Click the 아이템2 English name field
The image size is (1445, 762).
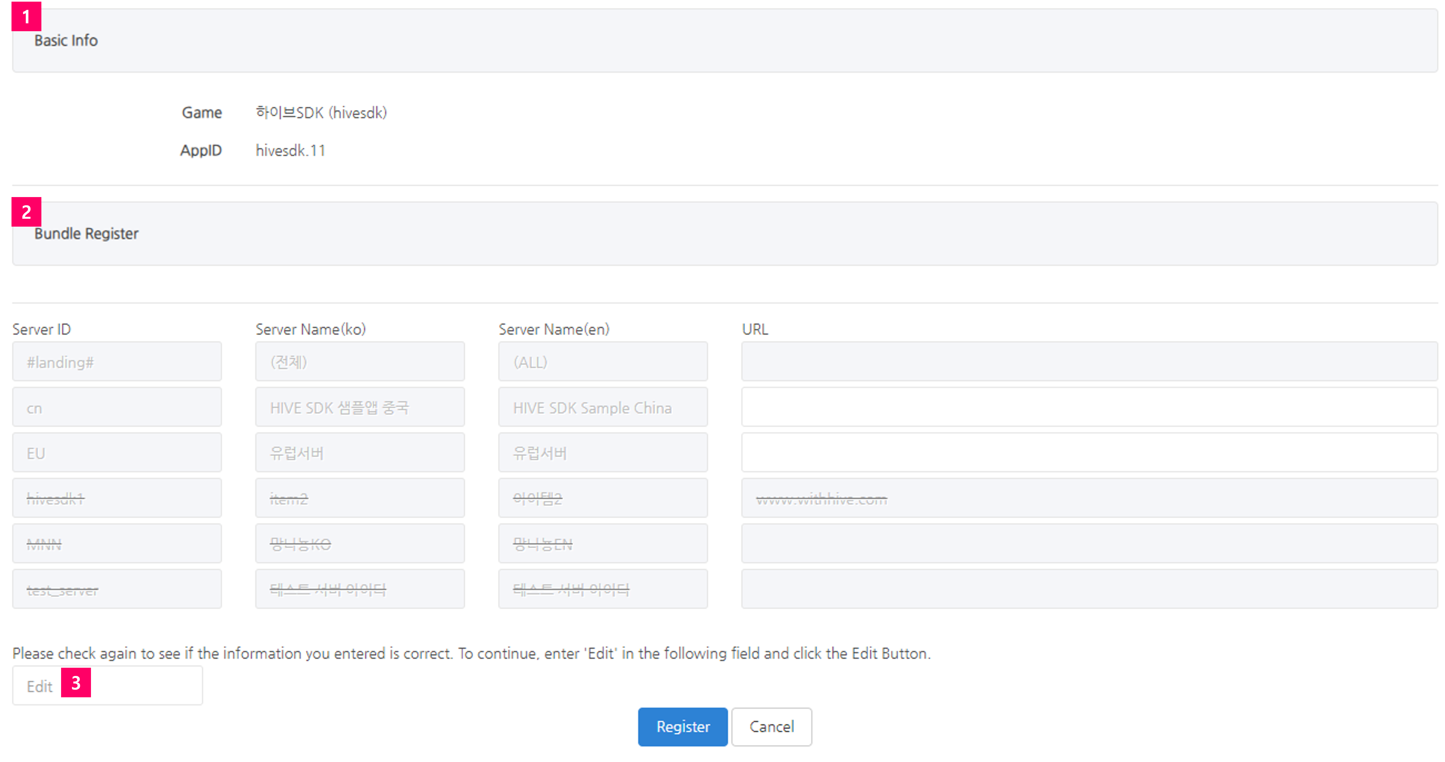click(603, 498)
